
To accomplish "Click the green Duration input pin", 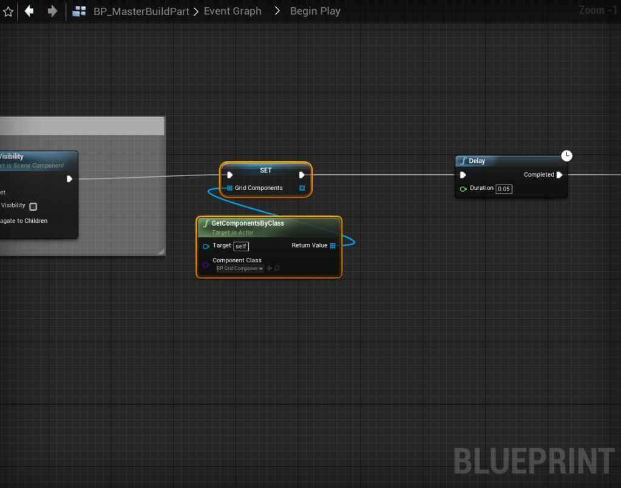I will point(463,189).
